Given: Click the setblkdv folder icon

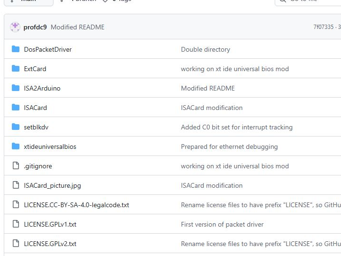Looking at the screenshot, I should pyautogui.click(x=16, y=127).
